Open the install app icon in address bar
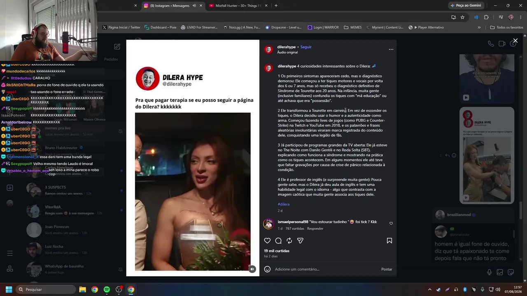The height and width of the screenshot is (296, 527). [453, 17]
